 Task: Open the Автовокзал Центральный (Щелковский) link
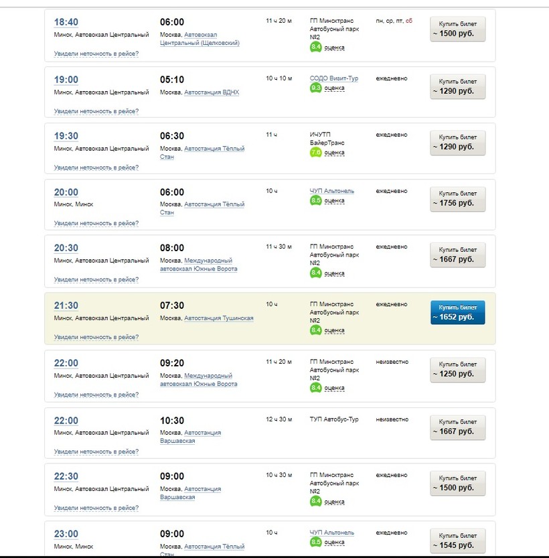coord(200,39)
